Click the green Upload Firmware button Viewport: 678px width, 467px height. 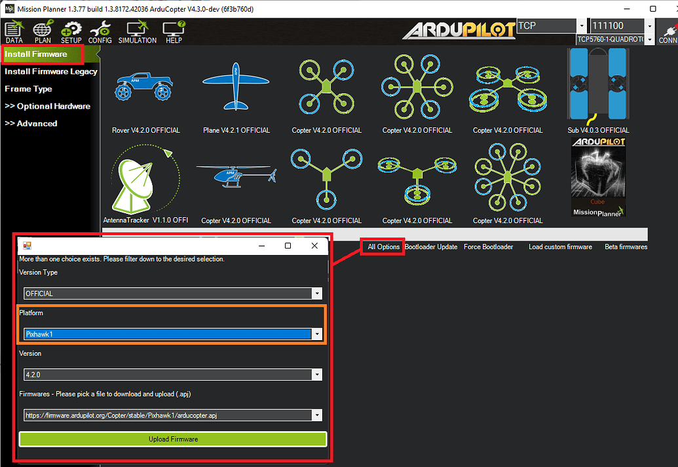point(173,439)
